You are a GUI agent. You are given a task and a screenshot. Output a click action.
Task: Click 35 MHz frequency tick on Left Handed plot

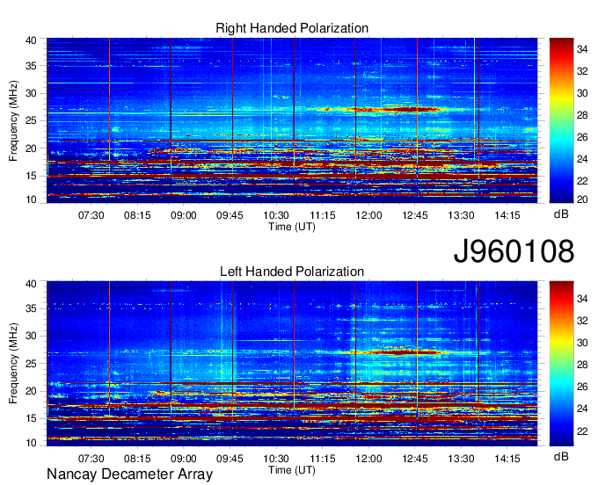tap(31, 308)
